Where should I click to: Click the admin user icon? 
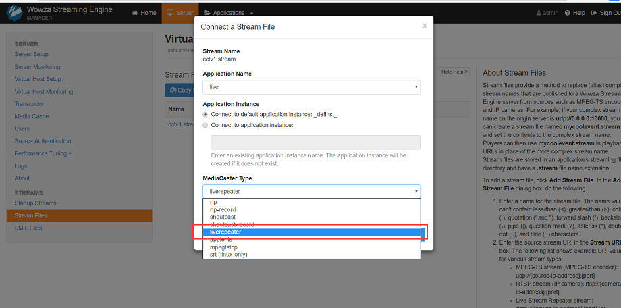pos(539,13)
